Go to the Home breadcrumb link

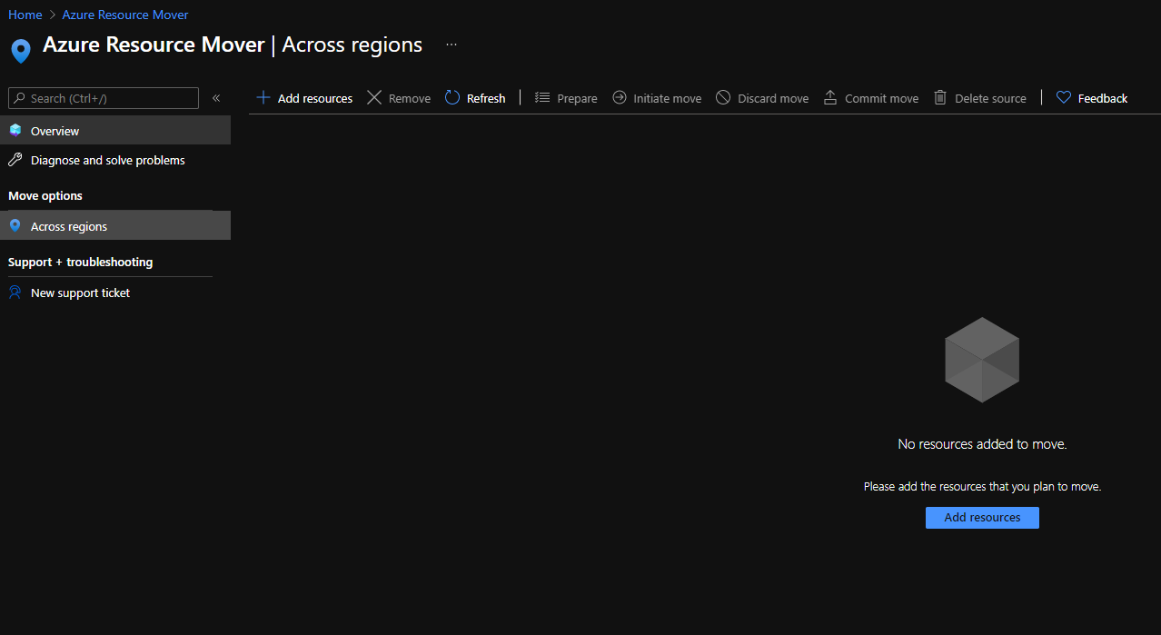[x=25, y=15]
